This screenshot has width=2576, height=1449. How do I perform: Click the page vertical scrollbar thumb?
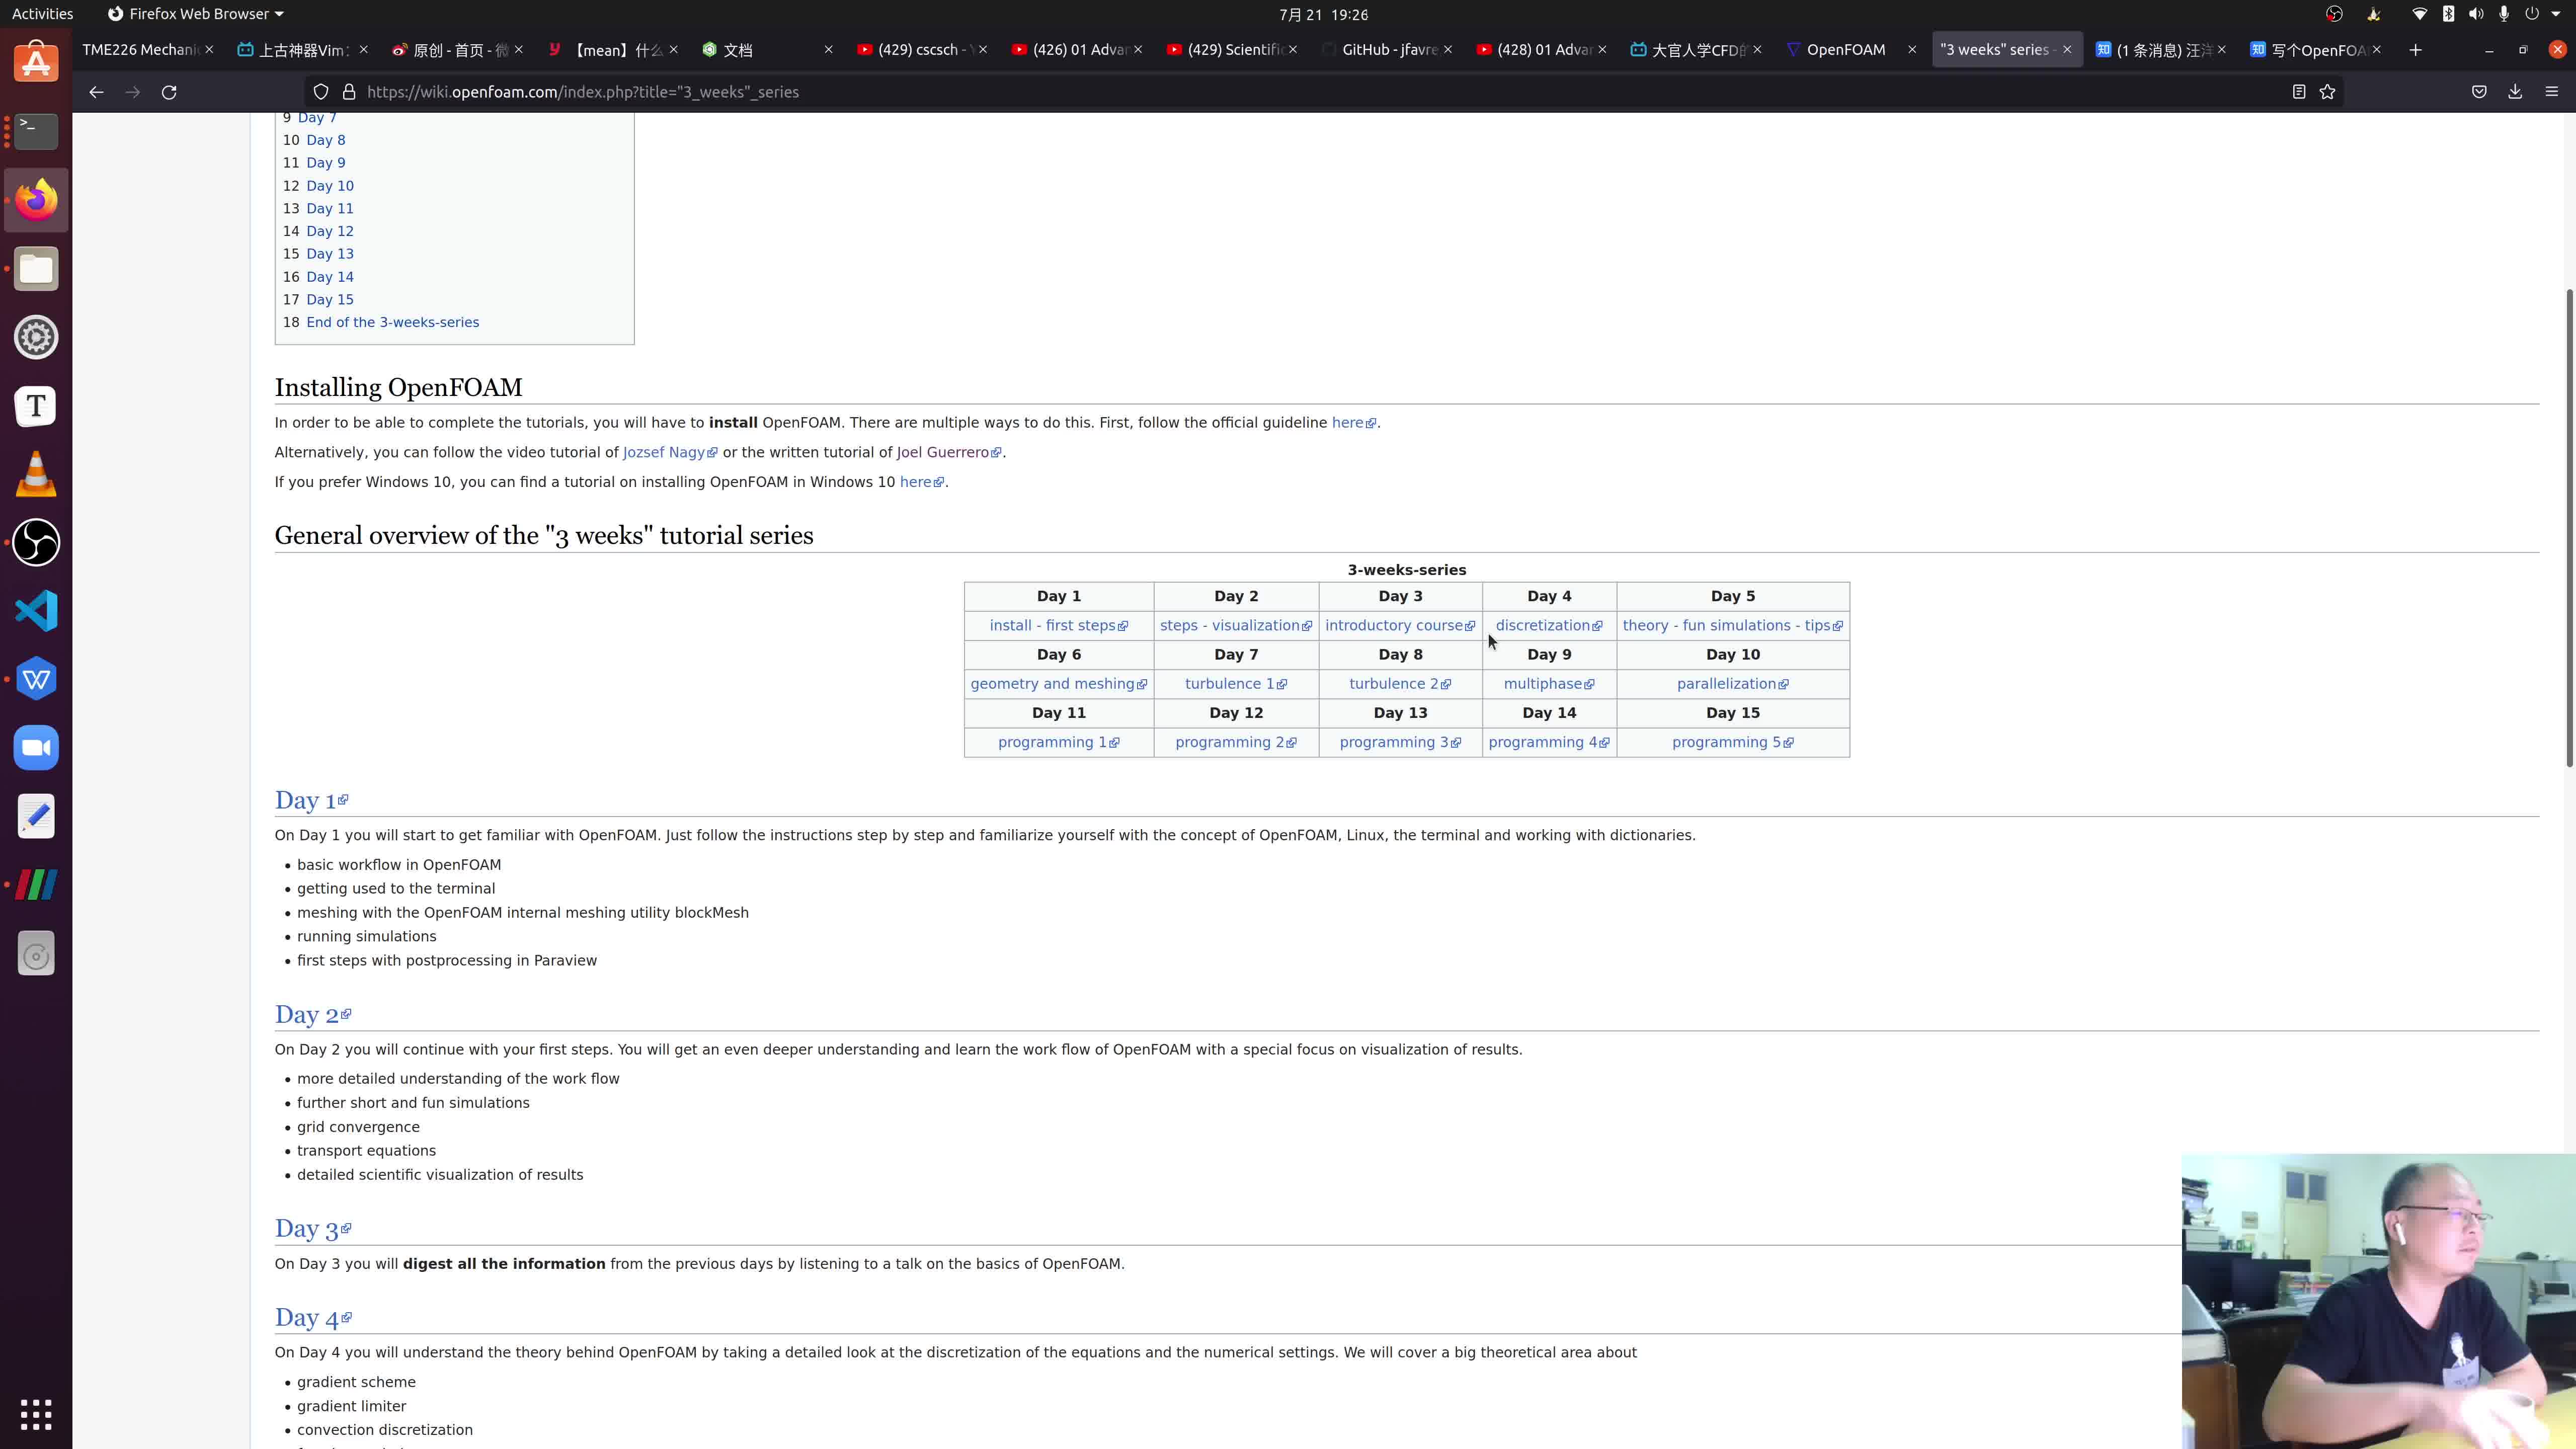tap(2569, 528)
